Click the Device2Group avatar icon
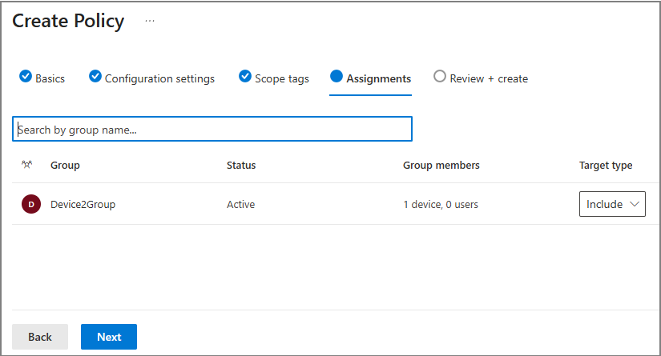This screenshot has width=661, height=356. click(30, 204)
